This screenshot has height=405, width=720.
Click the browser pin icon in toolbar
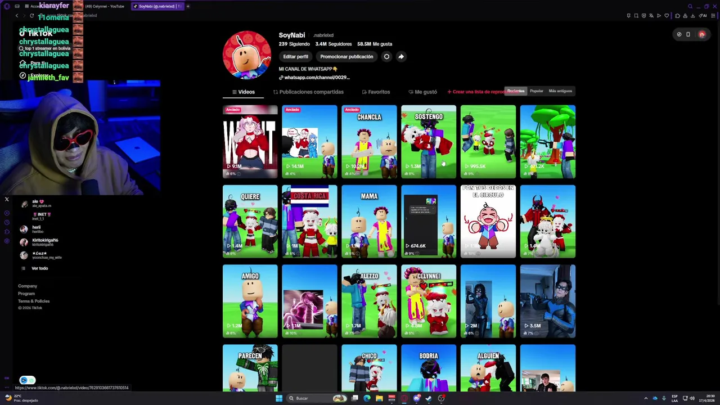628,16
